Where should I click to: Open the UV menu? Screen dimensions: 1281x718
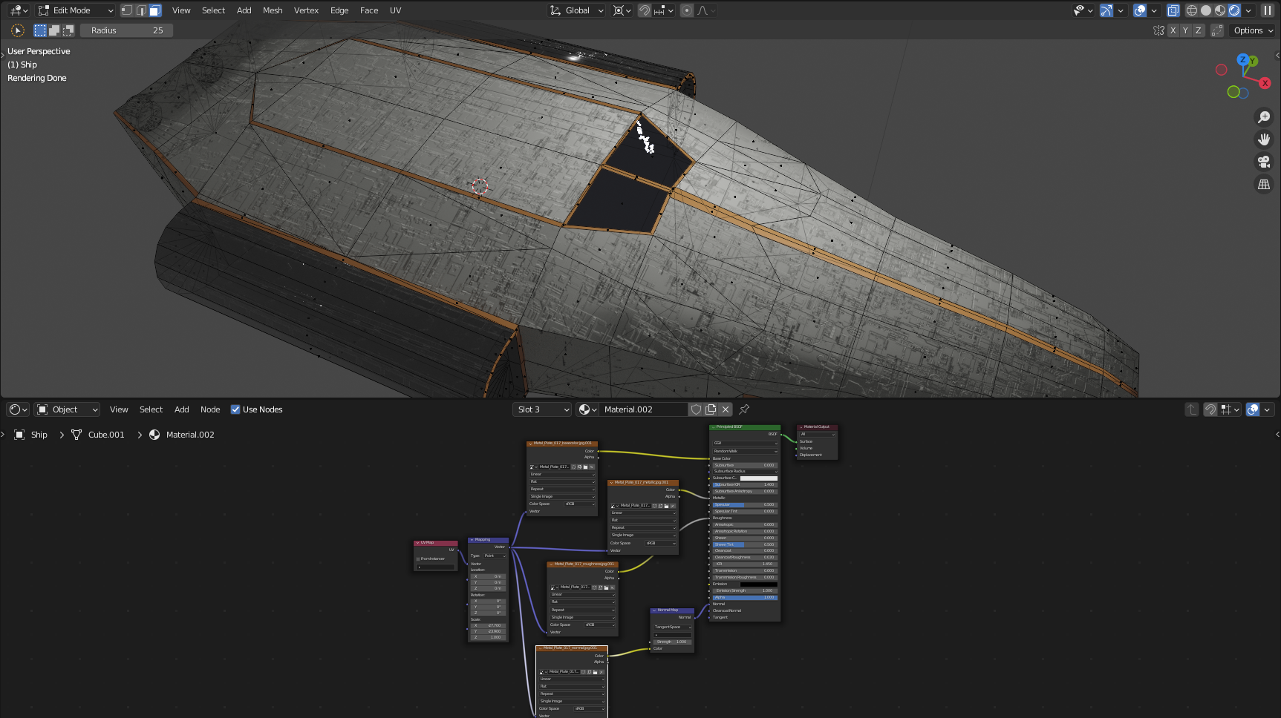pos(395,10)
